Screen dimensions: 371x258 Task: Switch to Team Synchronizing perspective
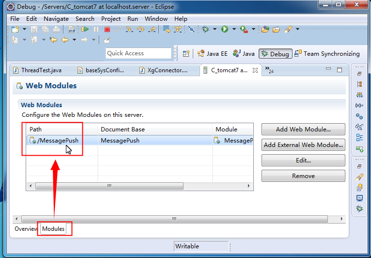point(327,54)
